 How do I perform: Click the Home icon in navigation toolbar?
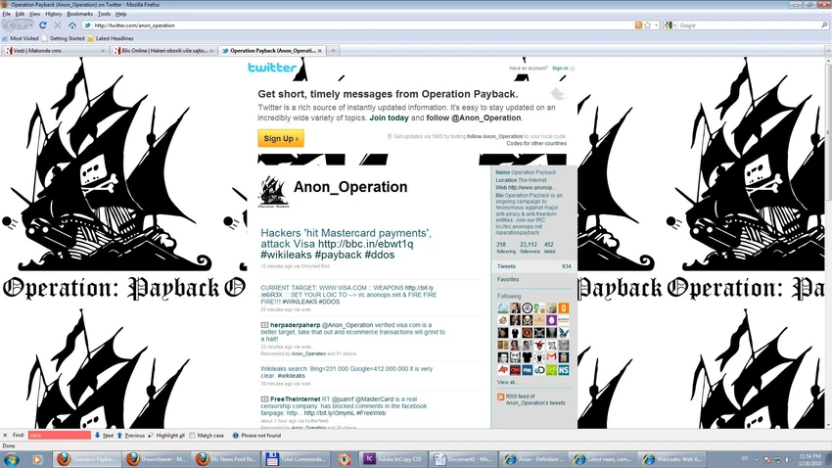point(72,24)
